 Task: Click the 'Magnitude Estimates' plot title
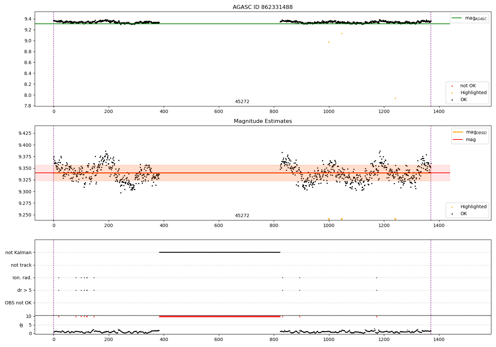[263, 121]
